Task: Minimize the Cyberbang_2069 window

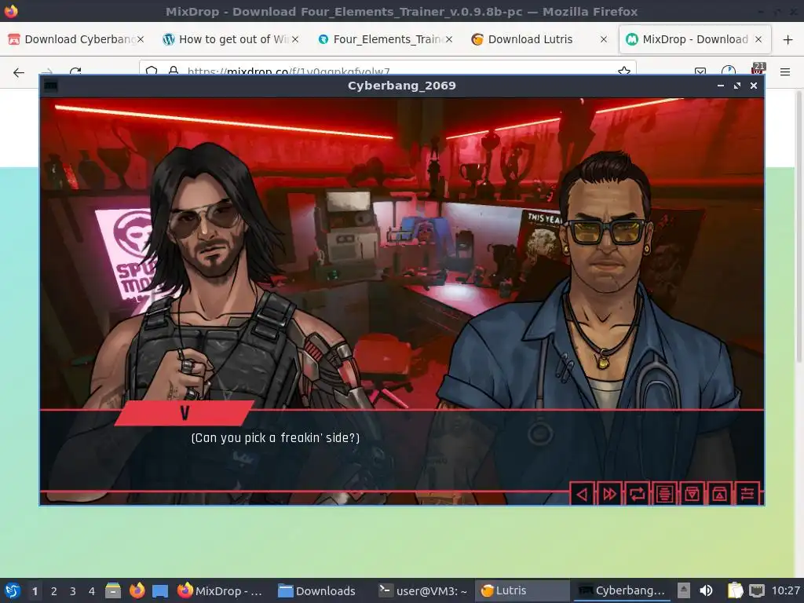Action: (x=721, y=86)
